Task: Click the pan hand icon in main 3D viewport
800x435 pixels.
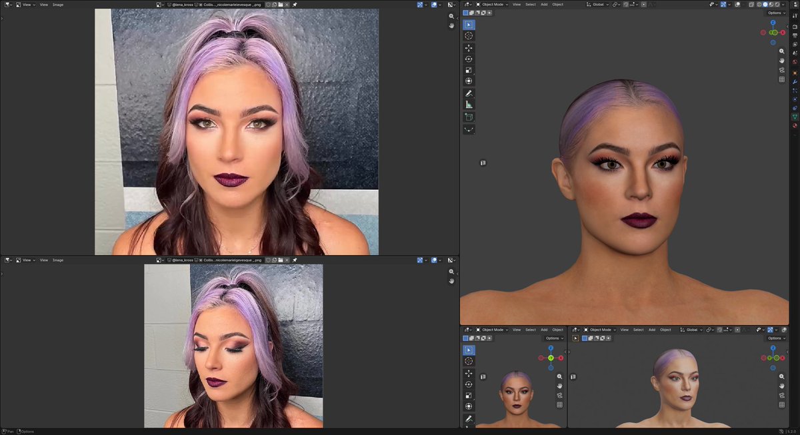Action: (781, 61)
